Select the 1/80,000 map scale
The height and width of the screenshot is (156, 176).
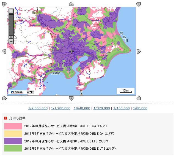point(140,108)
